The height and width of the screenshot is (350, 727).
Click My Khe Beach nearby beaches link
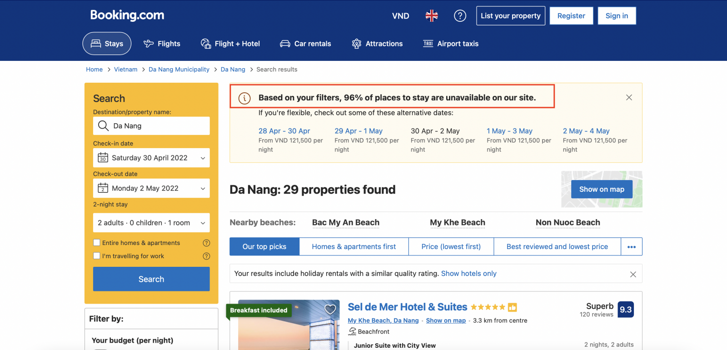point(458,223)
